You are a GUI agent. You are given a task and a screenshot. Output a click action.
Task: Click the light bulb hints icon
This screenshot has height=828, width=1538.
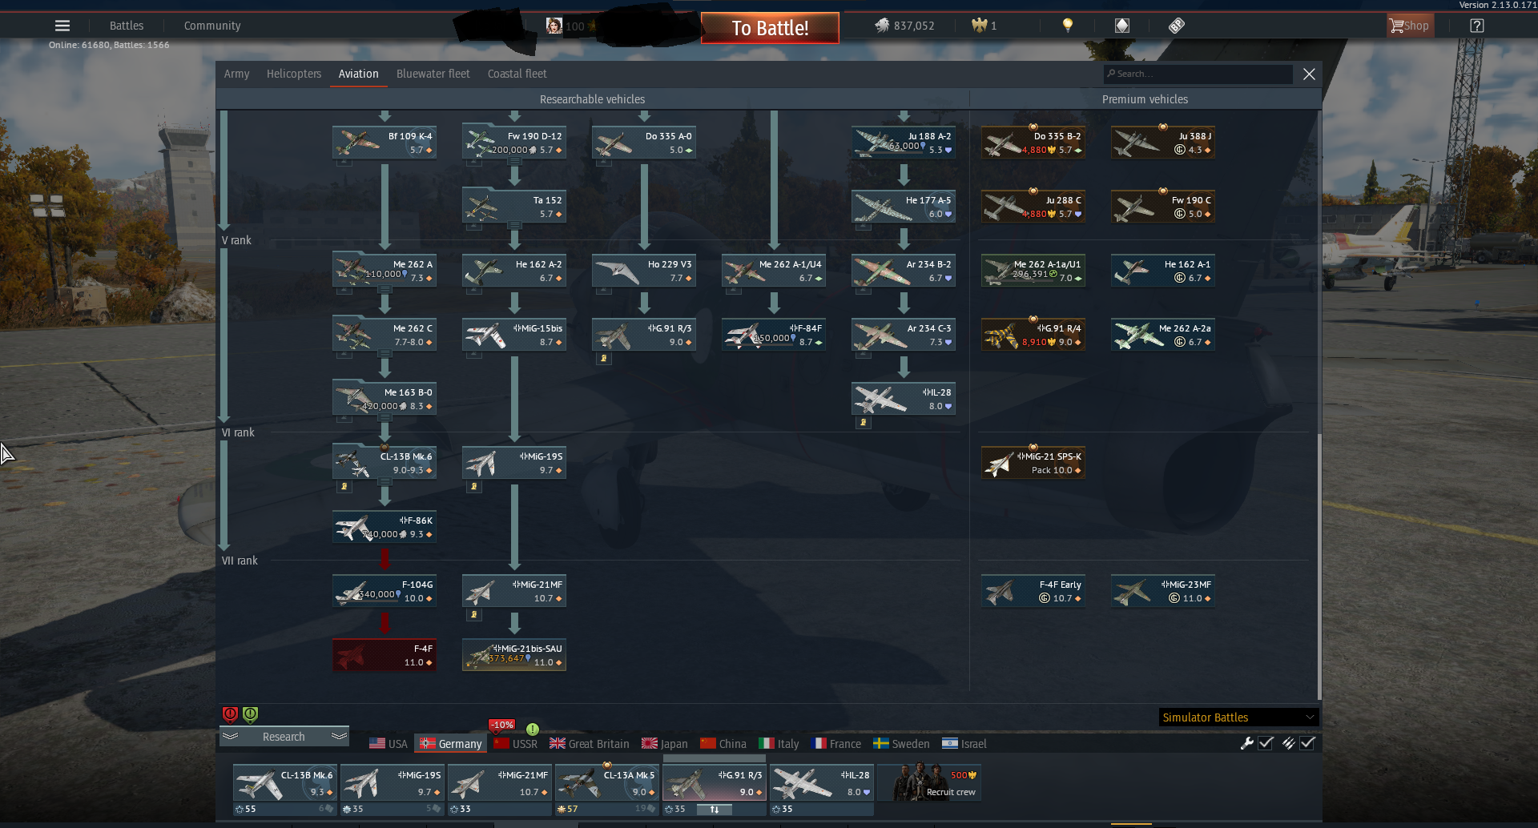(x=1067, y=26)
